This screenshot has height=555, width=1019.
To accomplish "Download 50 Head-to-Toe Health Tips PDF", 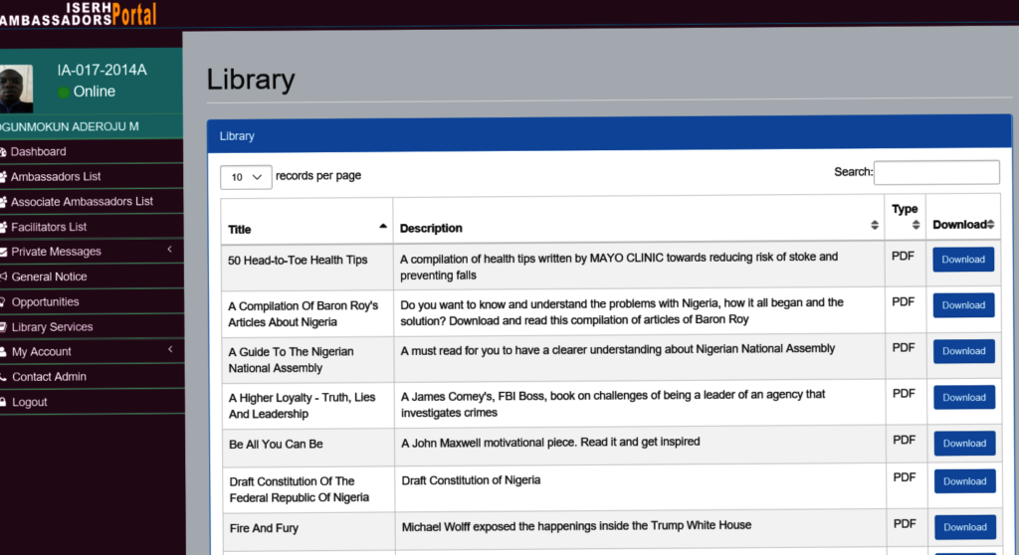I will pos(962,260).
